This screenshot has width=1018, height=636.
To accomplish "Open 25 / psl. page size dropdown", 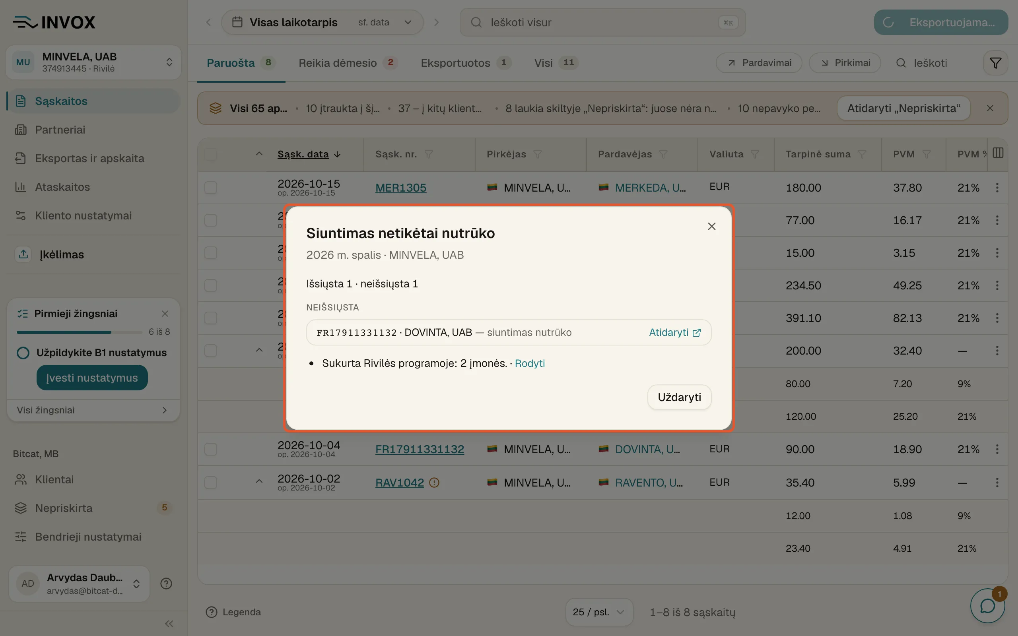I will 599,612.
